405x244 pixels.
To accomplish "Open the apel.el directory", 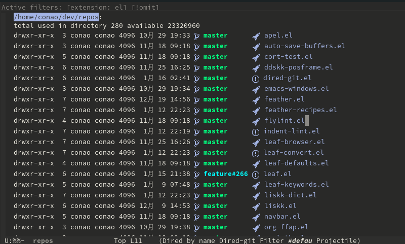I will coord(278,35).
